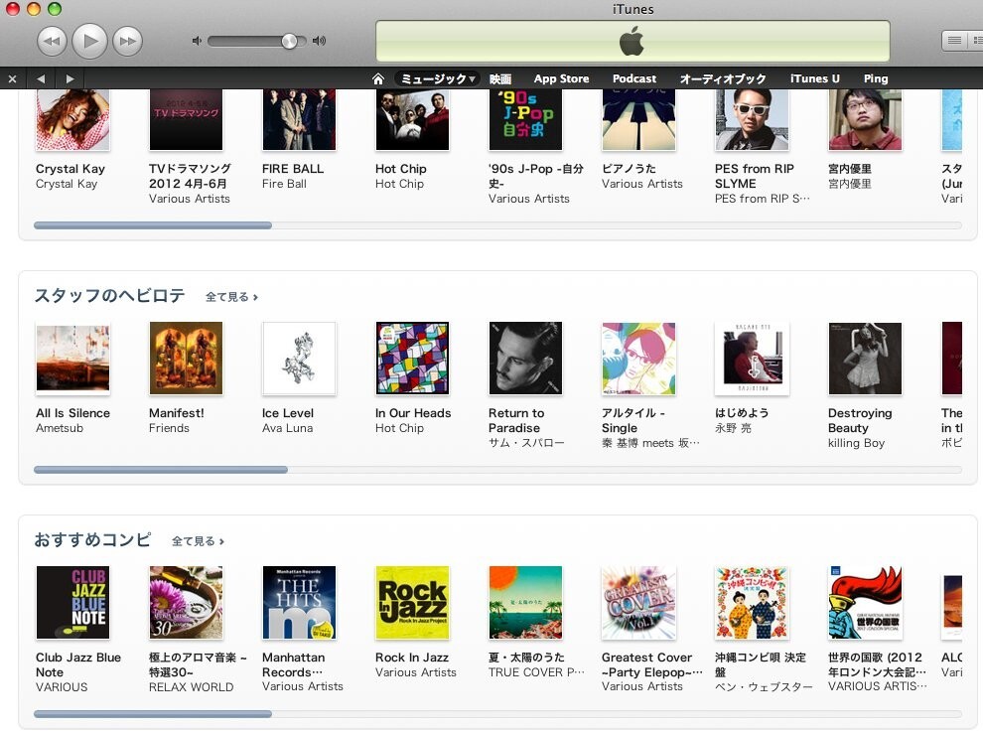Image resolution: width=983 pixels, height=733 pixels.
Task: Open the Rock In Jazz album link
Action: [411, 658]
